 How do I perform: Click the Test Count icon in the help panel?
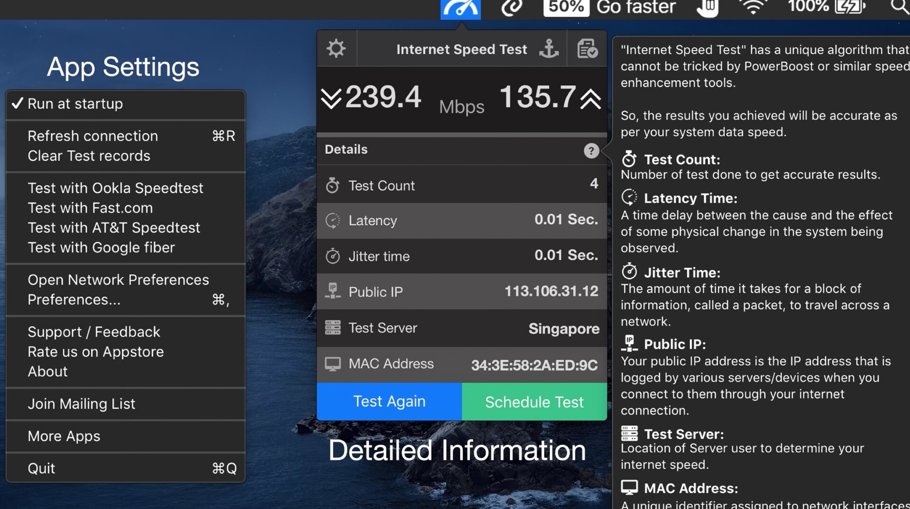coord(629,159)
